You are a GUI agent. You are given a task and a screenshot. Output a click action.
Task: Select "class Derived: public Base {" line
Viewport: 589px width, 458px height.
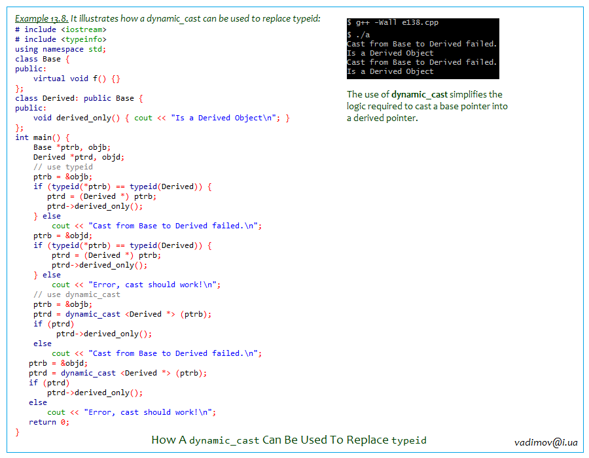tap(79, 98)
